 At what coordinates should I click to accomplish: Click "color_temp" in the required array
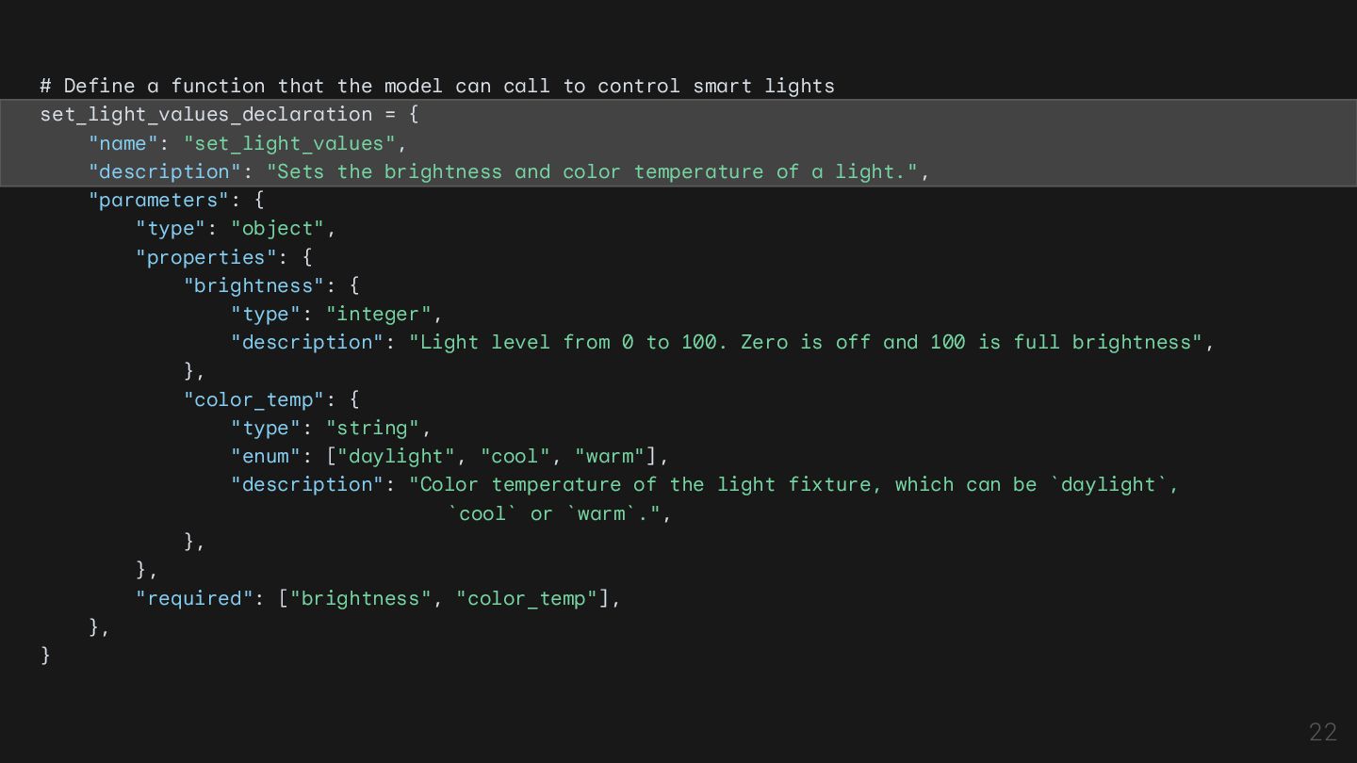[528, 598]
